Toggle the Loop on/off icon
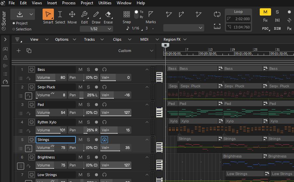Screen dimensions: 294x182 point(217,14)
